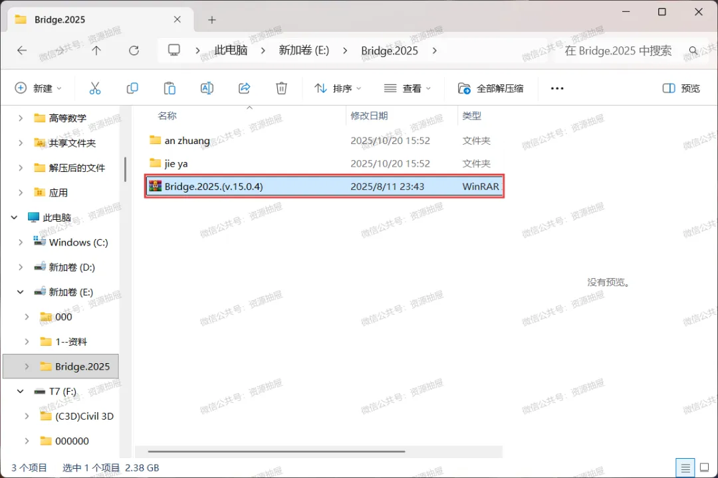The image size is (718, 478).
Task: Click the Rename icon
Action: 207,88
